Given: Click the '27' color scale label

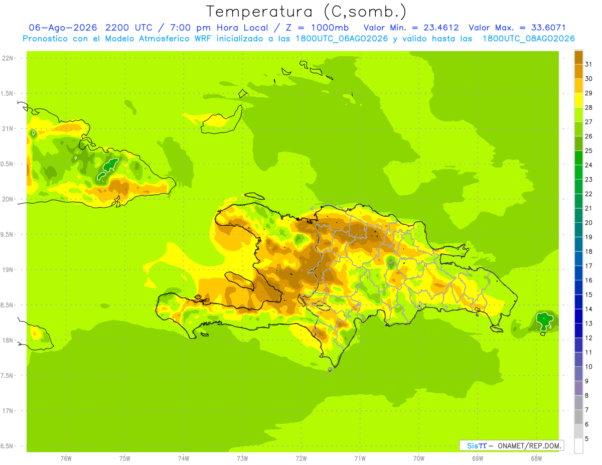Looking at the screenshot, I should click(x=589, y=122).
